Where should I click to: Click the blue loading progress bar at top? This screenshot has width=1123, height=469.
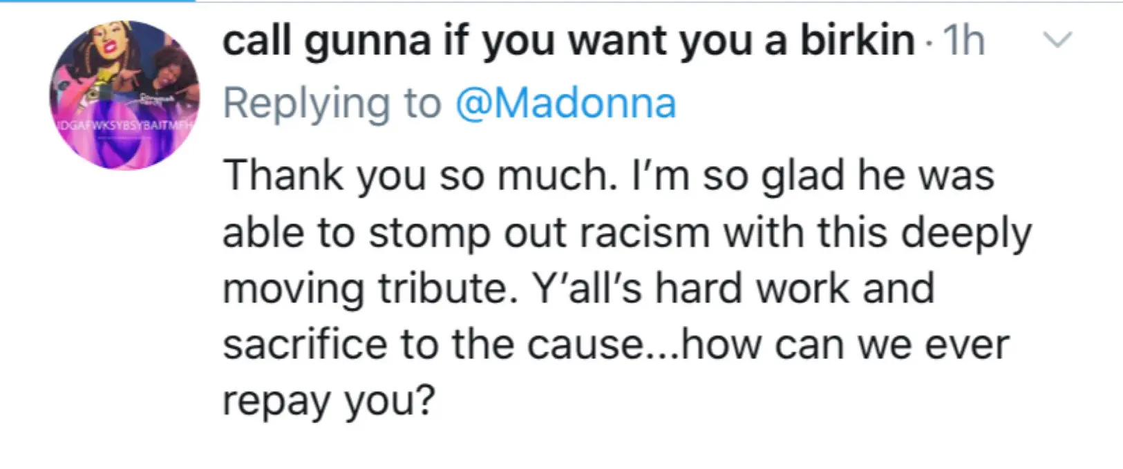97,1
